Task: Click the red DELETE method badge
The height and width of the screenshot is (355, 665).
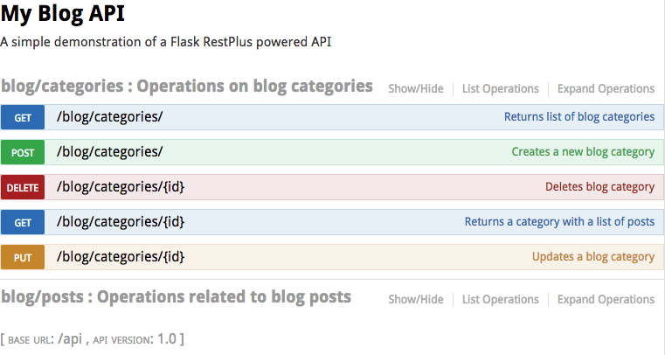Action: point(23,187)
